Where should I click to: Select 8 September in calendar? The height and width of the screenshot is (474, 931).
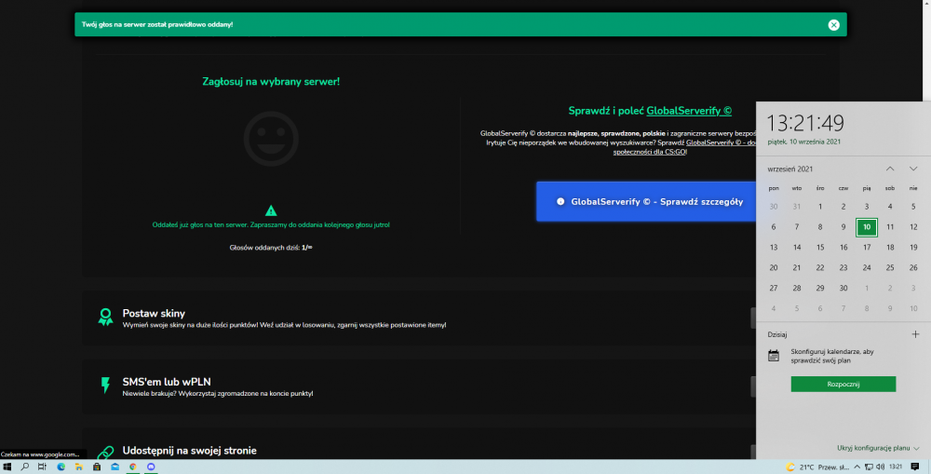820,227
